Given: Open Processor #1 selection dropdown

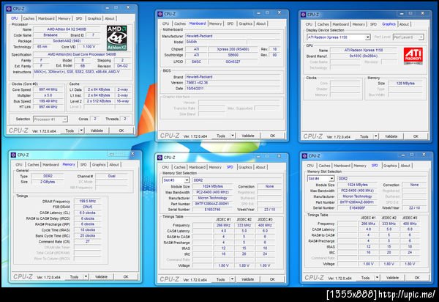Looking at the screenshot, I should point(50,119).
